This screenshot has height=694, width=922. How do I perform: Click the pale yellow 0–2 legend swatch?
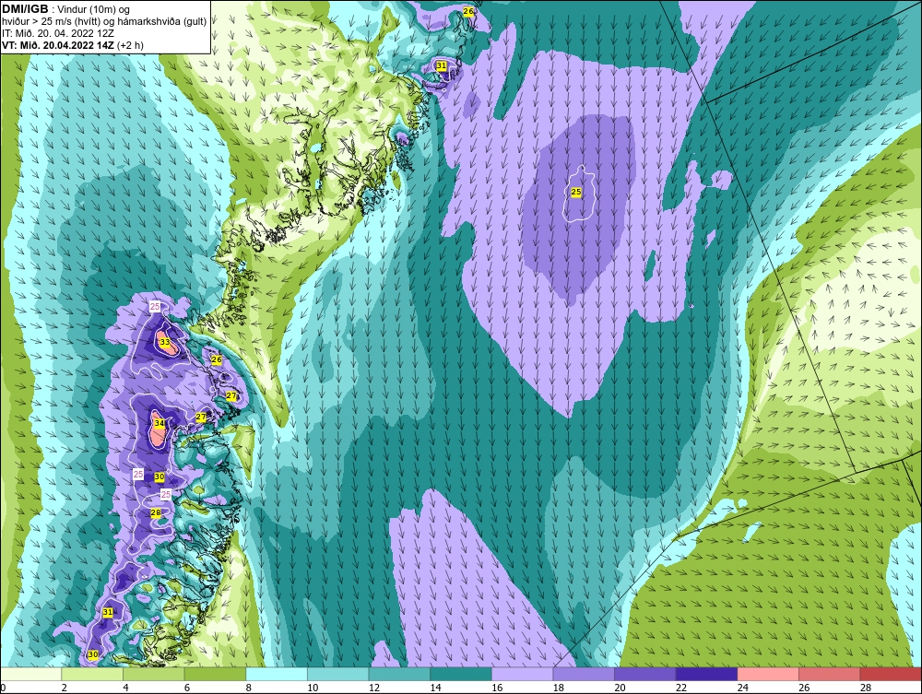[x=30, y=674]
